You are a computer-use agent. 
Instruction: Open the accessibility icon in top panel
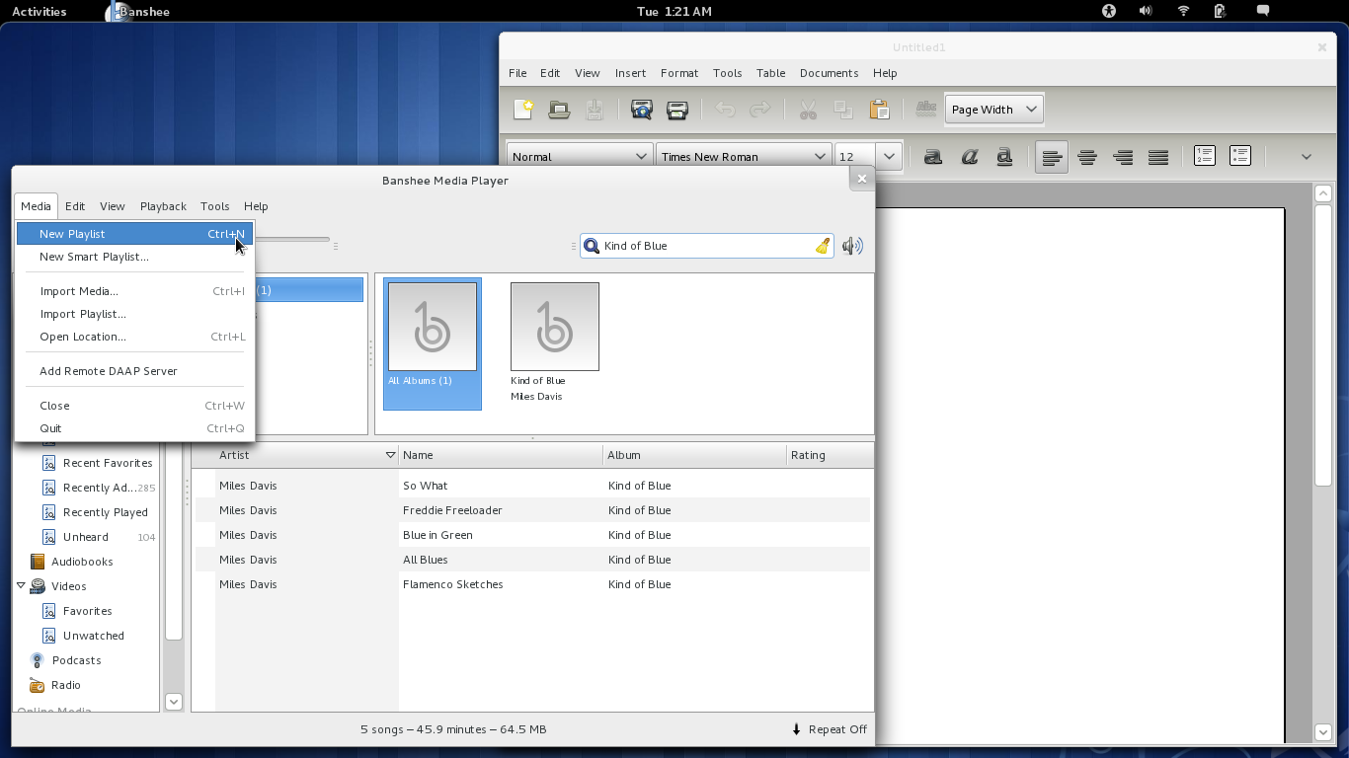pyautogui.click(x=1109, y=11)
